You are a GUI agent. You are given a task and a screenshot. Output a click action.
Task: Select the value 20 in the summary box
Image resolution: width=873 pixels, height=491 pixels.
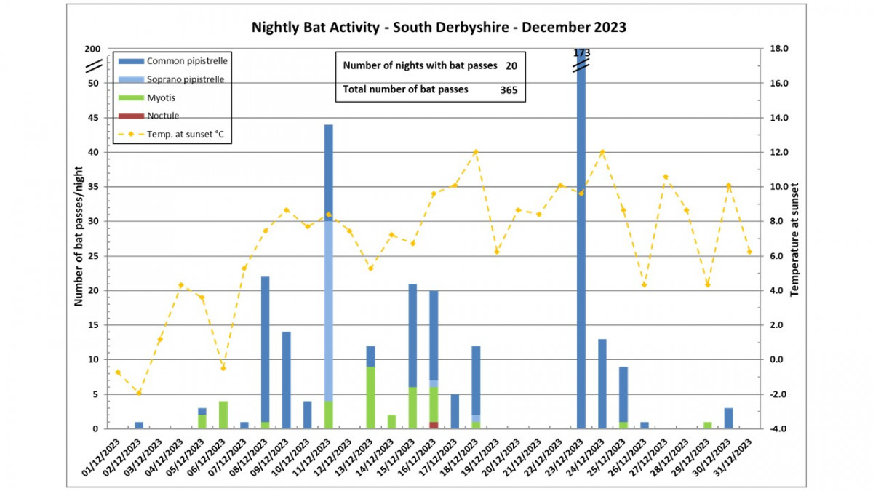click(511, 65)
